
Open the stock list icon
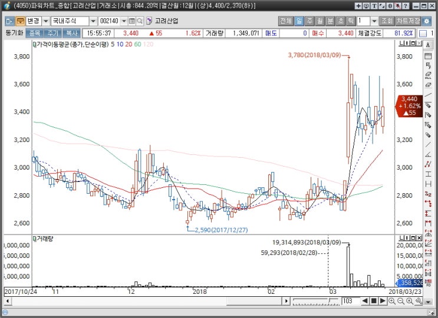pyautogui.click(x=132, y=21)
